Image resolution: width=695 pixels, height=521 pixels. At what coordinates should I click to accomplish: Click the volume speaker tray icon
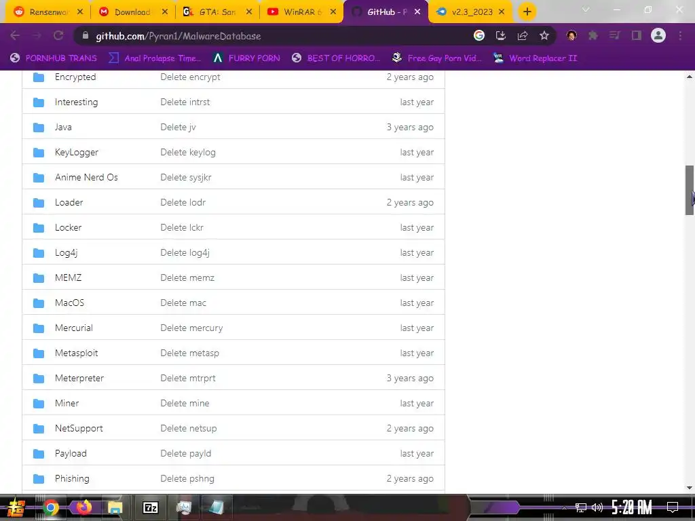coord(597,507)
